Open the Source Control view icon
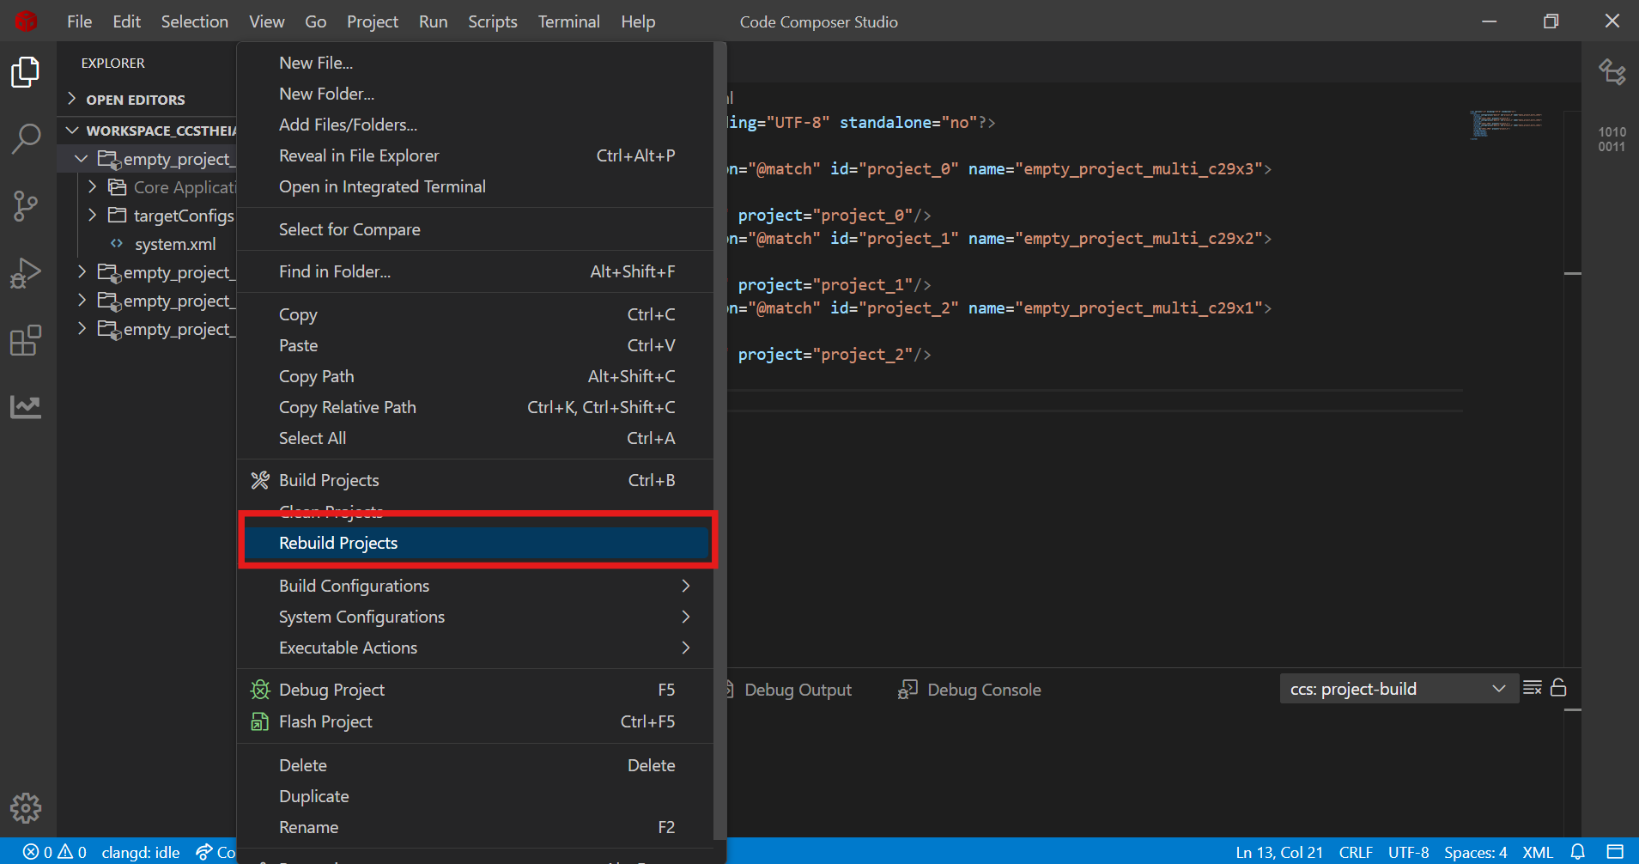The height and width of the screenshot is (864, 1639). pyautogui.click(x=26, y=205)
